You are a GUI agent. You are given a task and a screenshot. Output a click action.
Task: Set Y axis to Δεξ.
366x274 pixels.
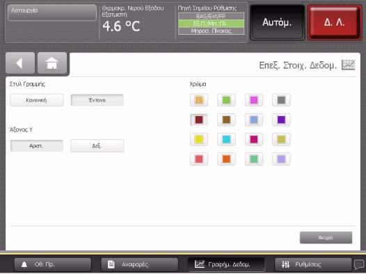(97, 146)
